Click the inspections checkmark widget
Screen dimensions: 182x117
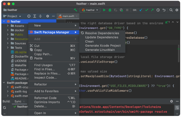tap(167, 22)
